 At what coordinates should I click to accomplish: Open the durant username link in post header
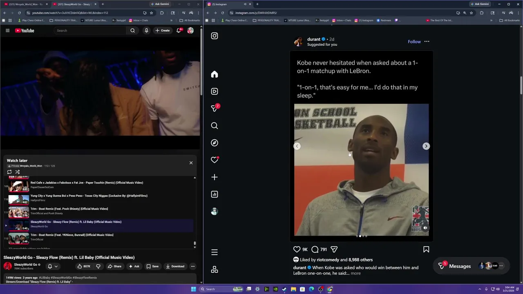click(314, 39)
